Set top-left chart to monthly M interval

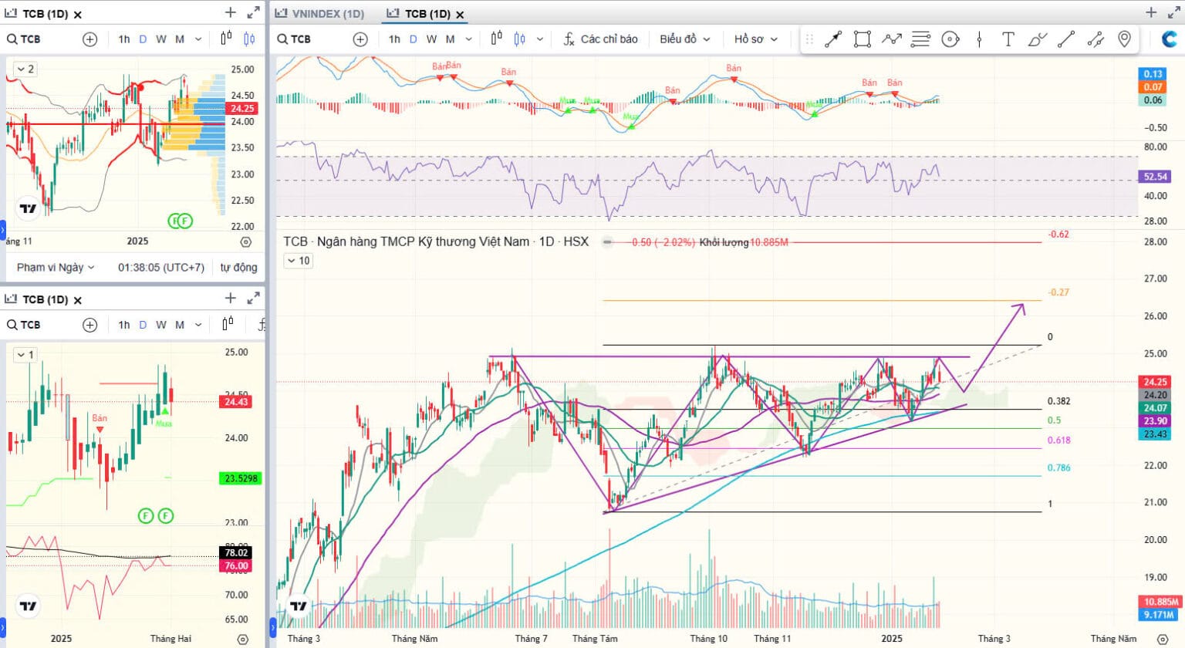tap(180, 39)
